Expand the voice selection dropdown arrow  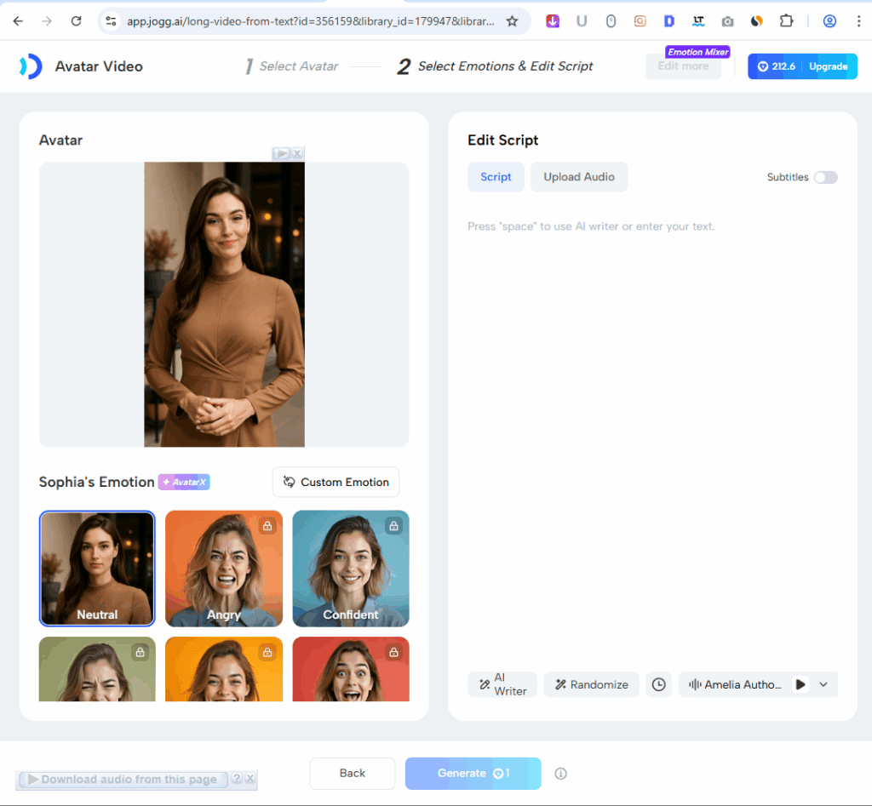(823, 684)
